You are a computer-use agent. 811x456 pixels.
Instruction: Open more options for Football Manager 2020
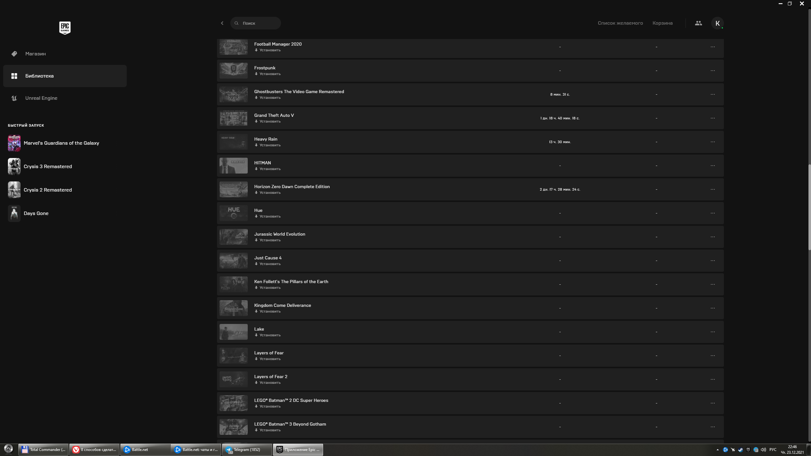(x=712, y=47)
